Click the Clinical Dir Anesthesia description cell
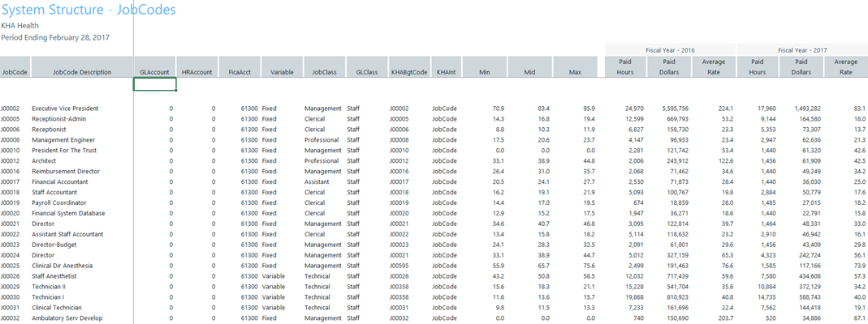Image resolution: width=868 pixels, height=324 pixels. tap(62, 266)
